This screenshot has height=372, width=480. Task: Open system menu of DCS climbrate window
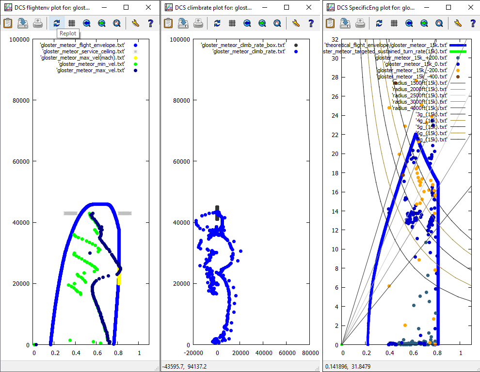(168, 8)
